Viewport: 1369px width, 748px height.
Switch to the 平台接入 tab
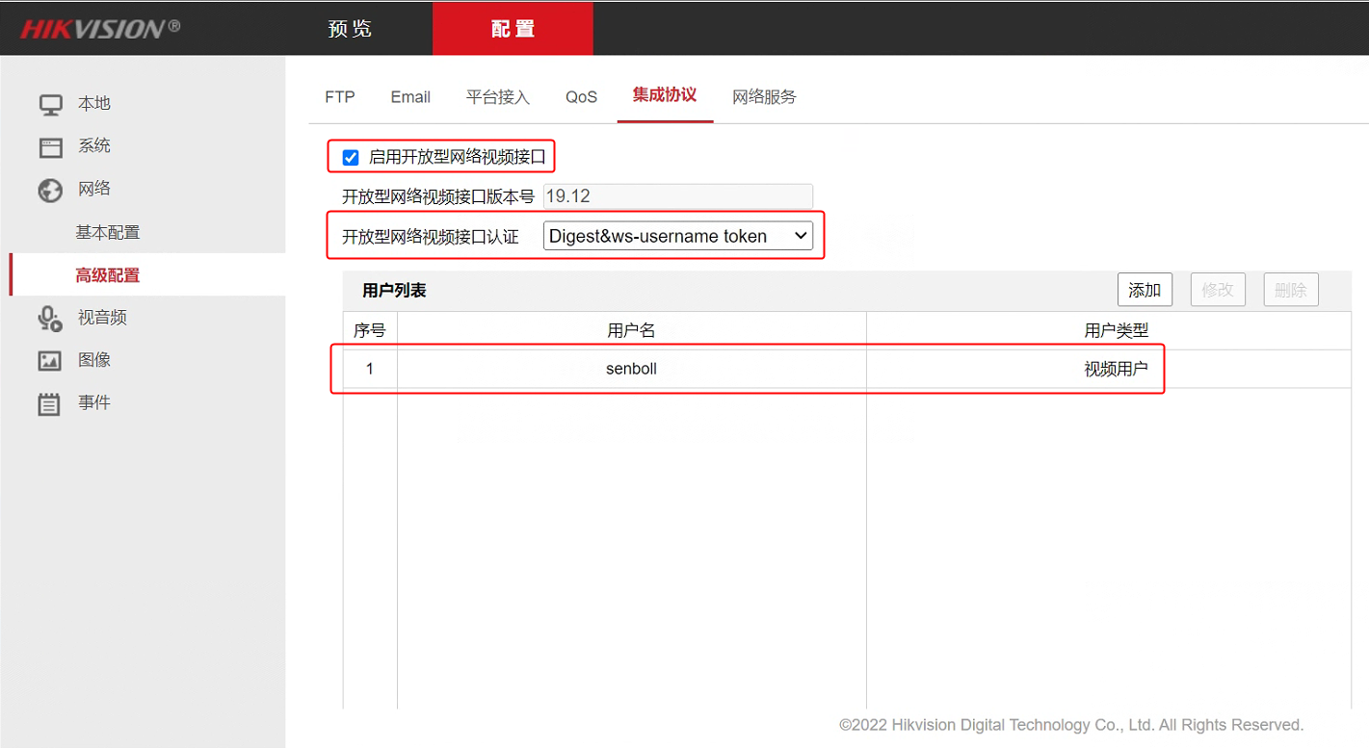pyautogui.click(x=498, y=97)
